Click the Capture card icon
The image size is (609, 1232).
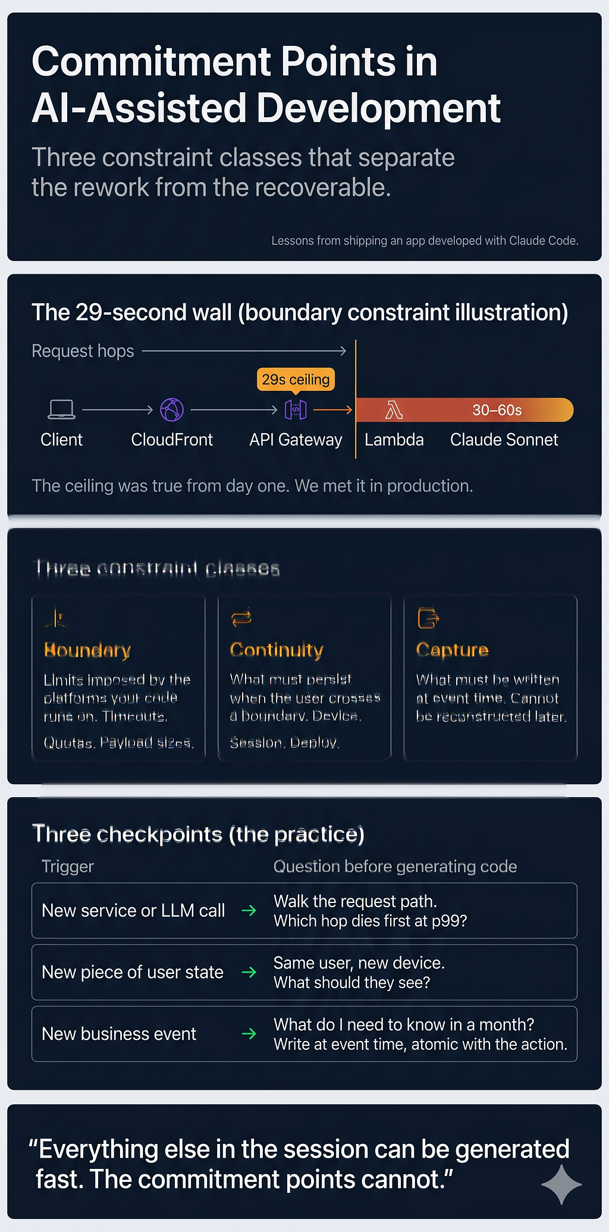(x=428, y=618)
